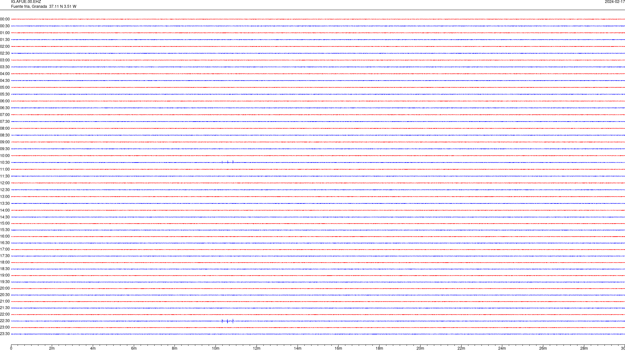Select the 02:00 trace time label
625x351 pixels.
(5, 46)
